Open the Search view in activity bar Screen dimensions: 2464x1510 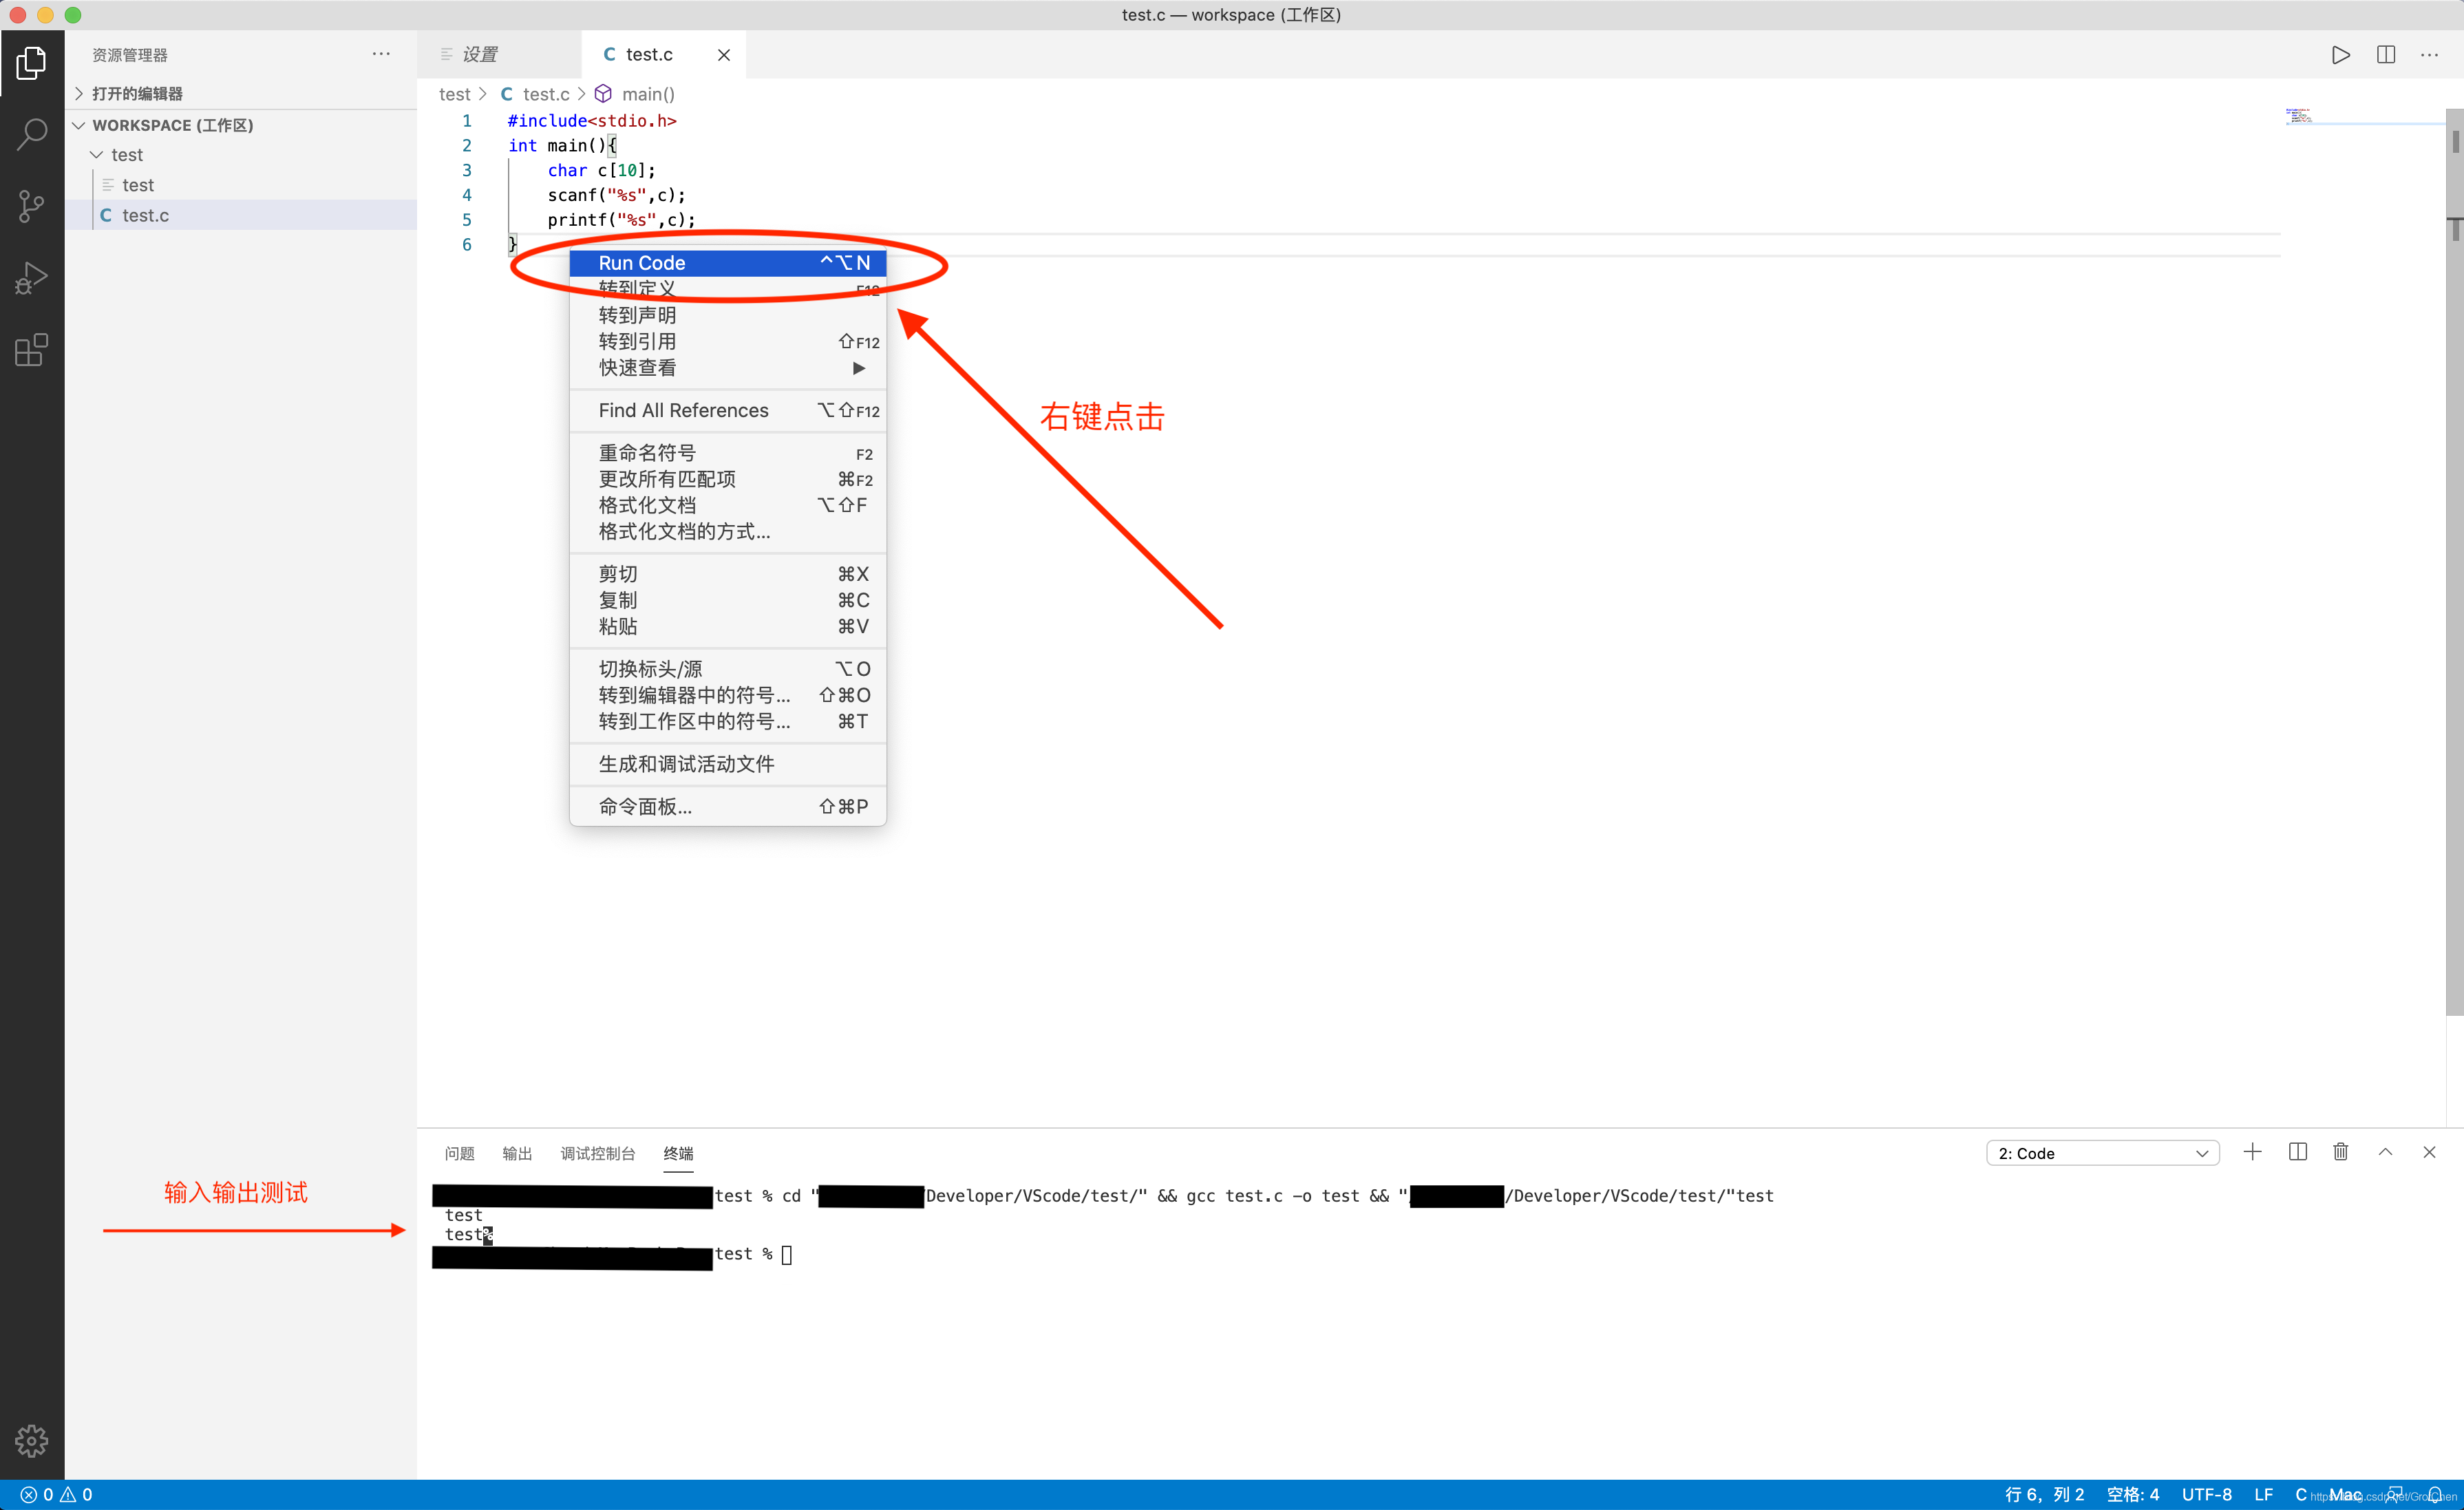point(31,134)
